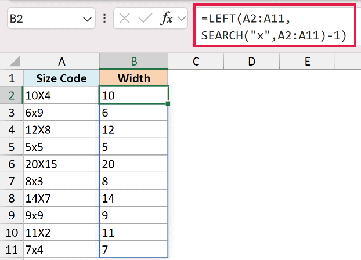The height and width of the screenshot is (260, 361).
Task: Select cell containing 14X7
Action: click(62, 198)
